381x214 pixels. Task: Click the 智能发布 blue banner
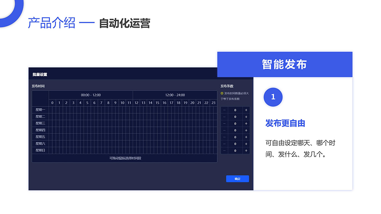click(284, 64)
